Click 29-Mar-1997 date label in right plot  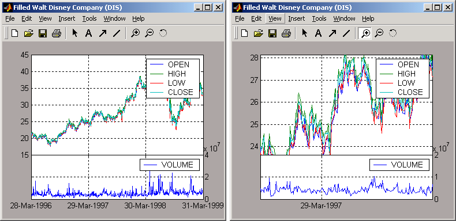point(321,206)
